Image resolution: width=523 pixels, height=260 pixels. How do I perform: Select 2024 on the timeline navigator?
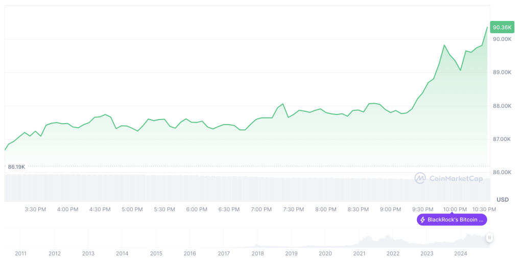461,253
